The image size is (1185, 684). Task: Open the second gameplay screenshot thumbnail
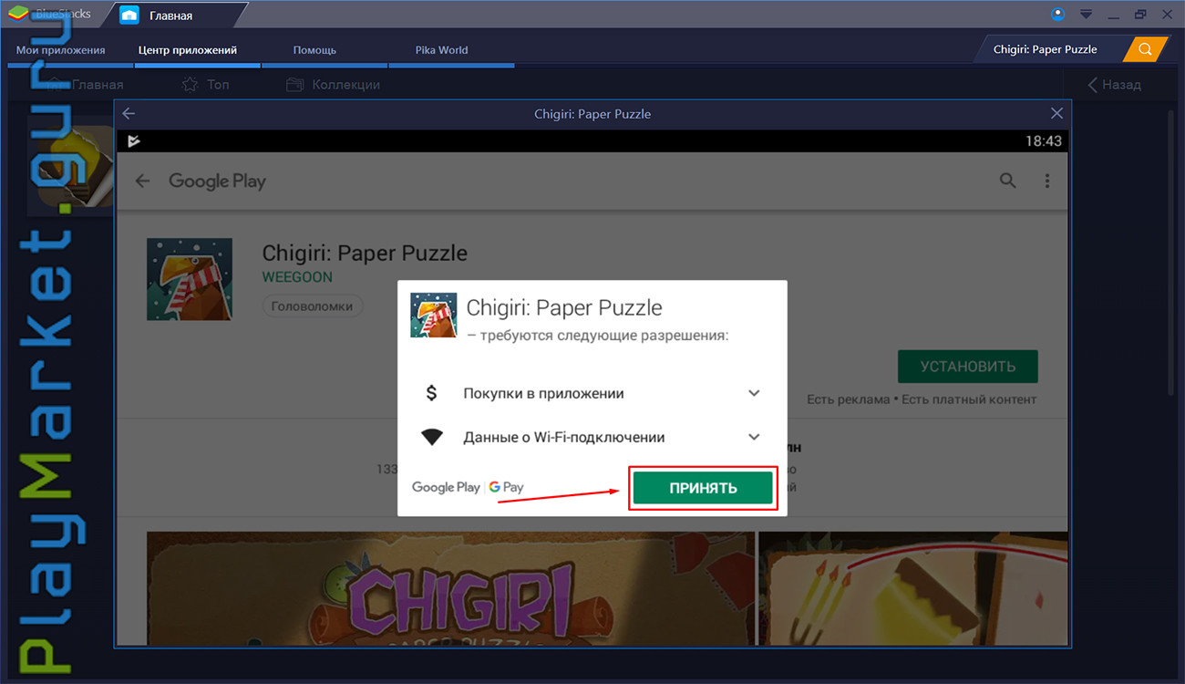pos(913,588)
